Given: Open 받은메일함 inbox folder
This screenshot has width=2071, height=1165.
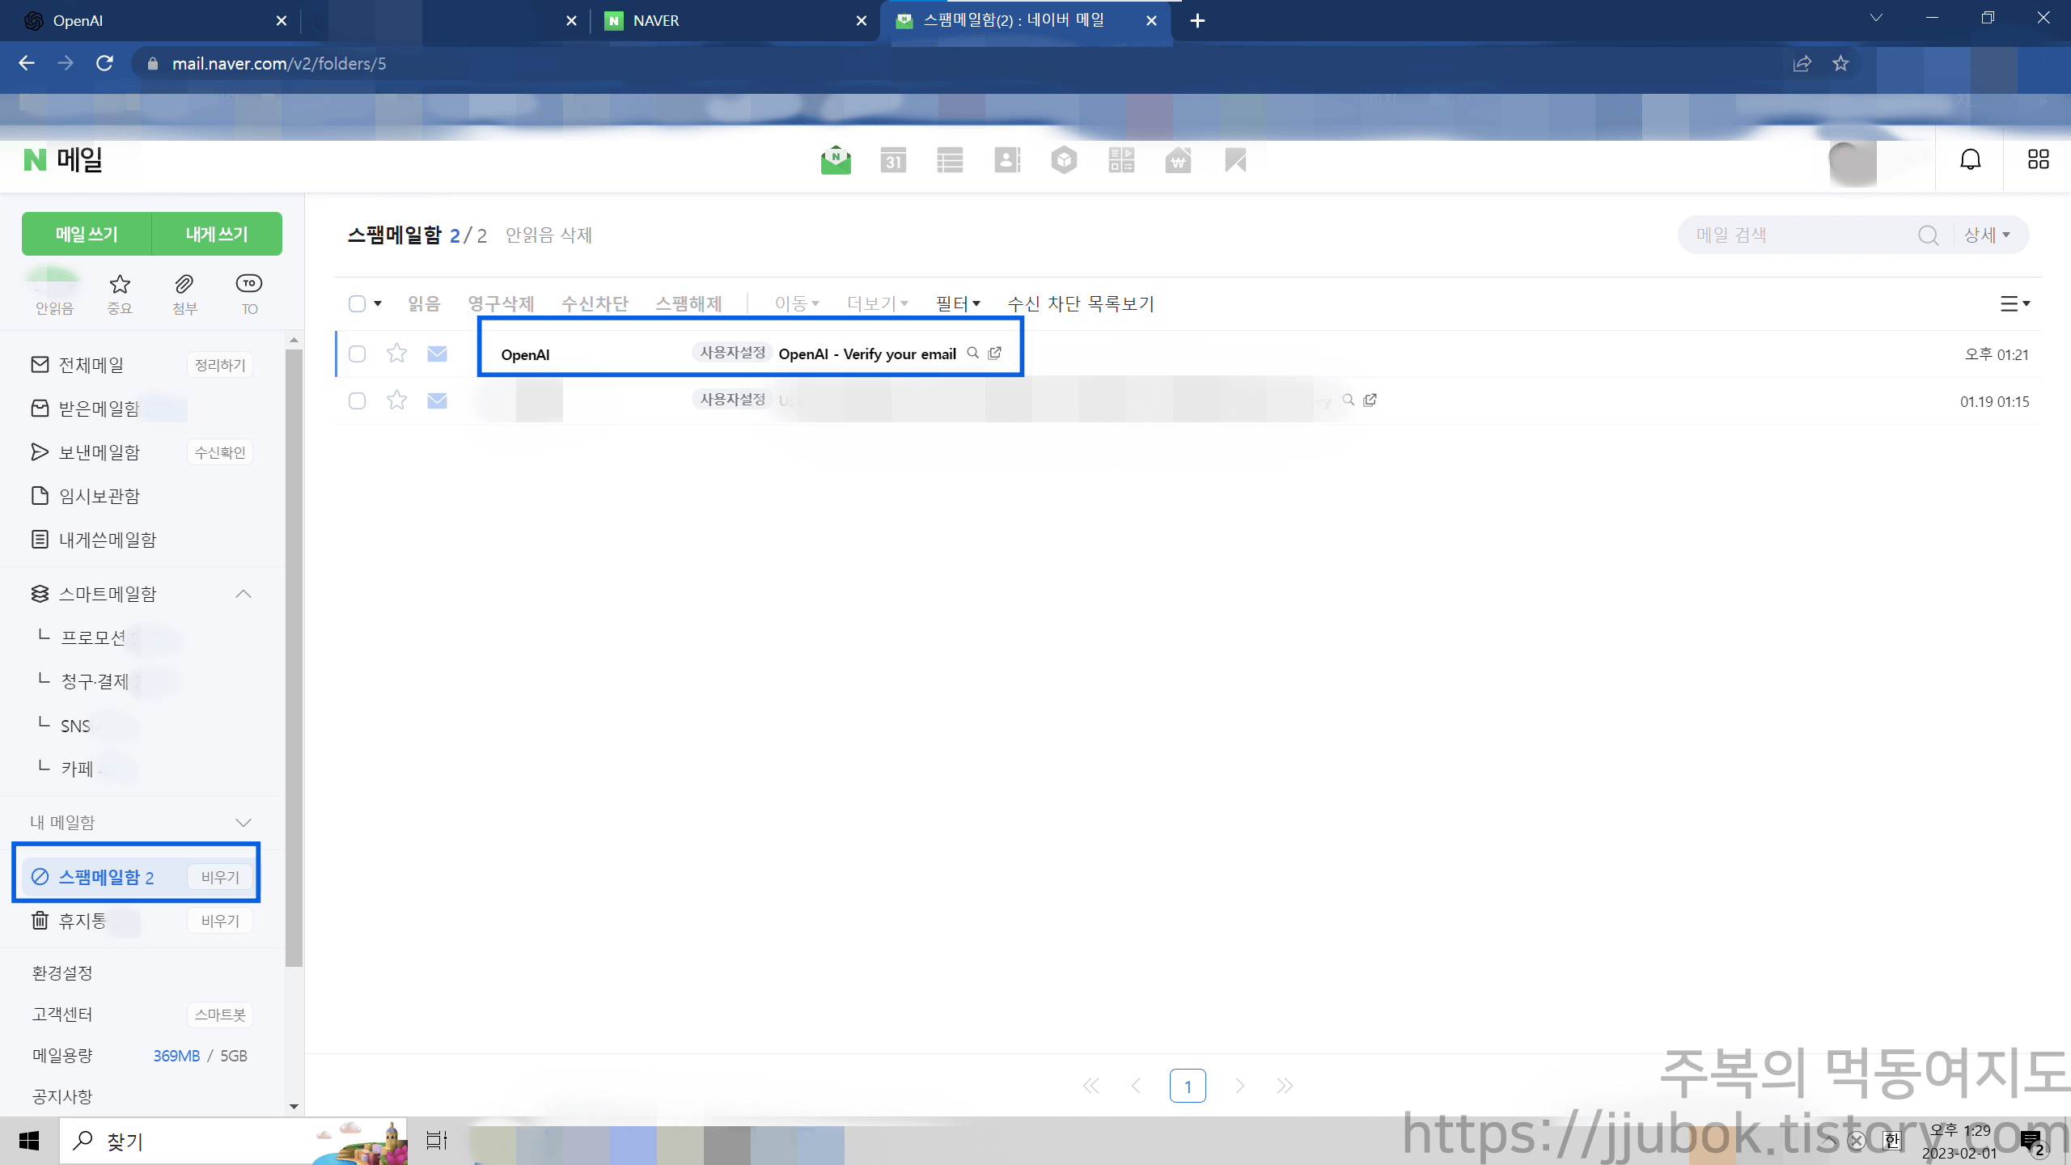Looking at the screenshot, I should pyautogui.click(x=99, y=409).
